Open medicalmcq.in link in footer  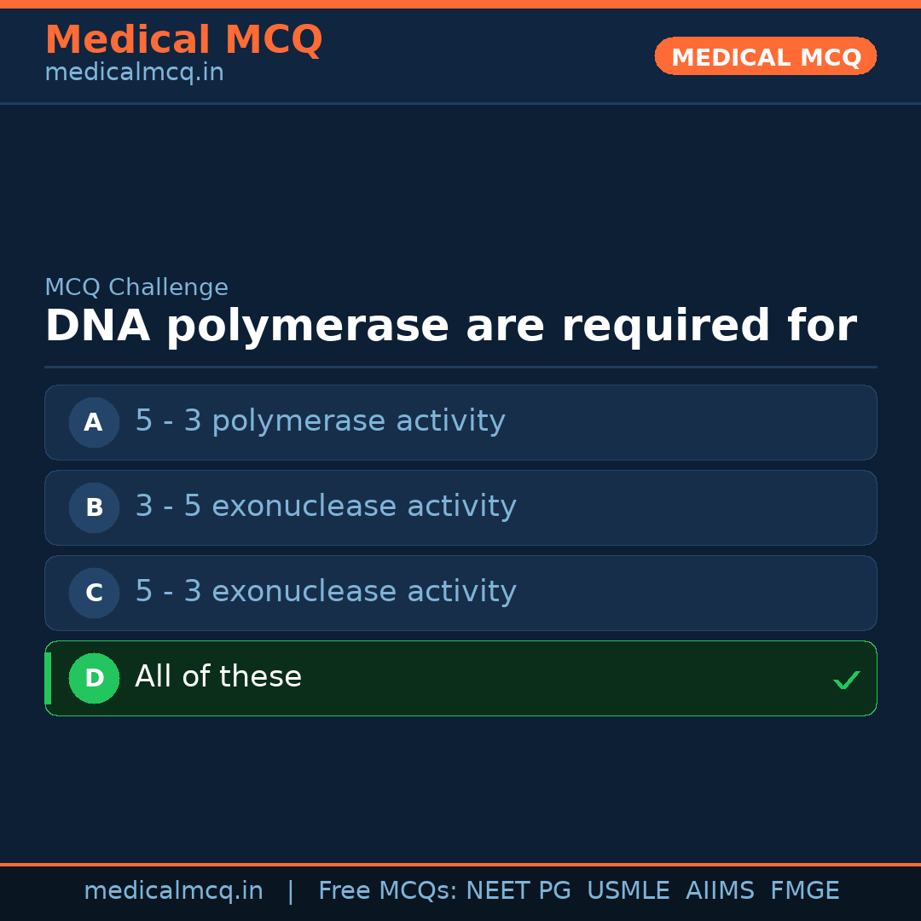pyautogui.click(x=173, y=891)
